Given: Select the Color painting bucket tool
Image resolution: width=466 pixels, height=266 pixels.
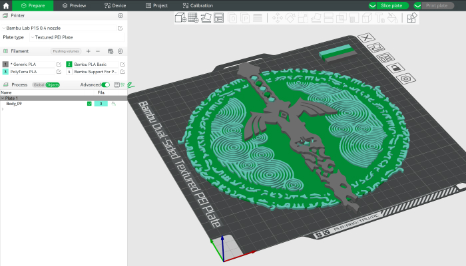Looking at the screenshot, I should coord(393,18).
